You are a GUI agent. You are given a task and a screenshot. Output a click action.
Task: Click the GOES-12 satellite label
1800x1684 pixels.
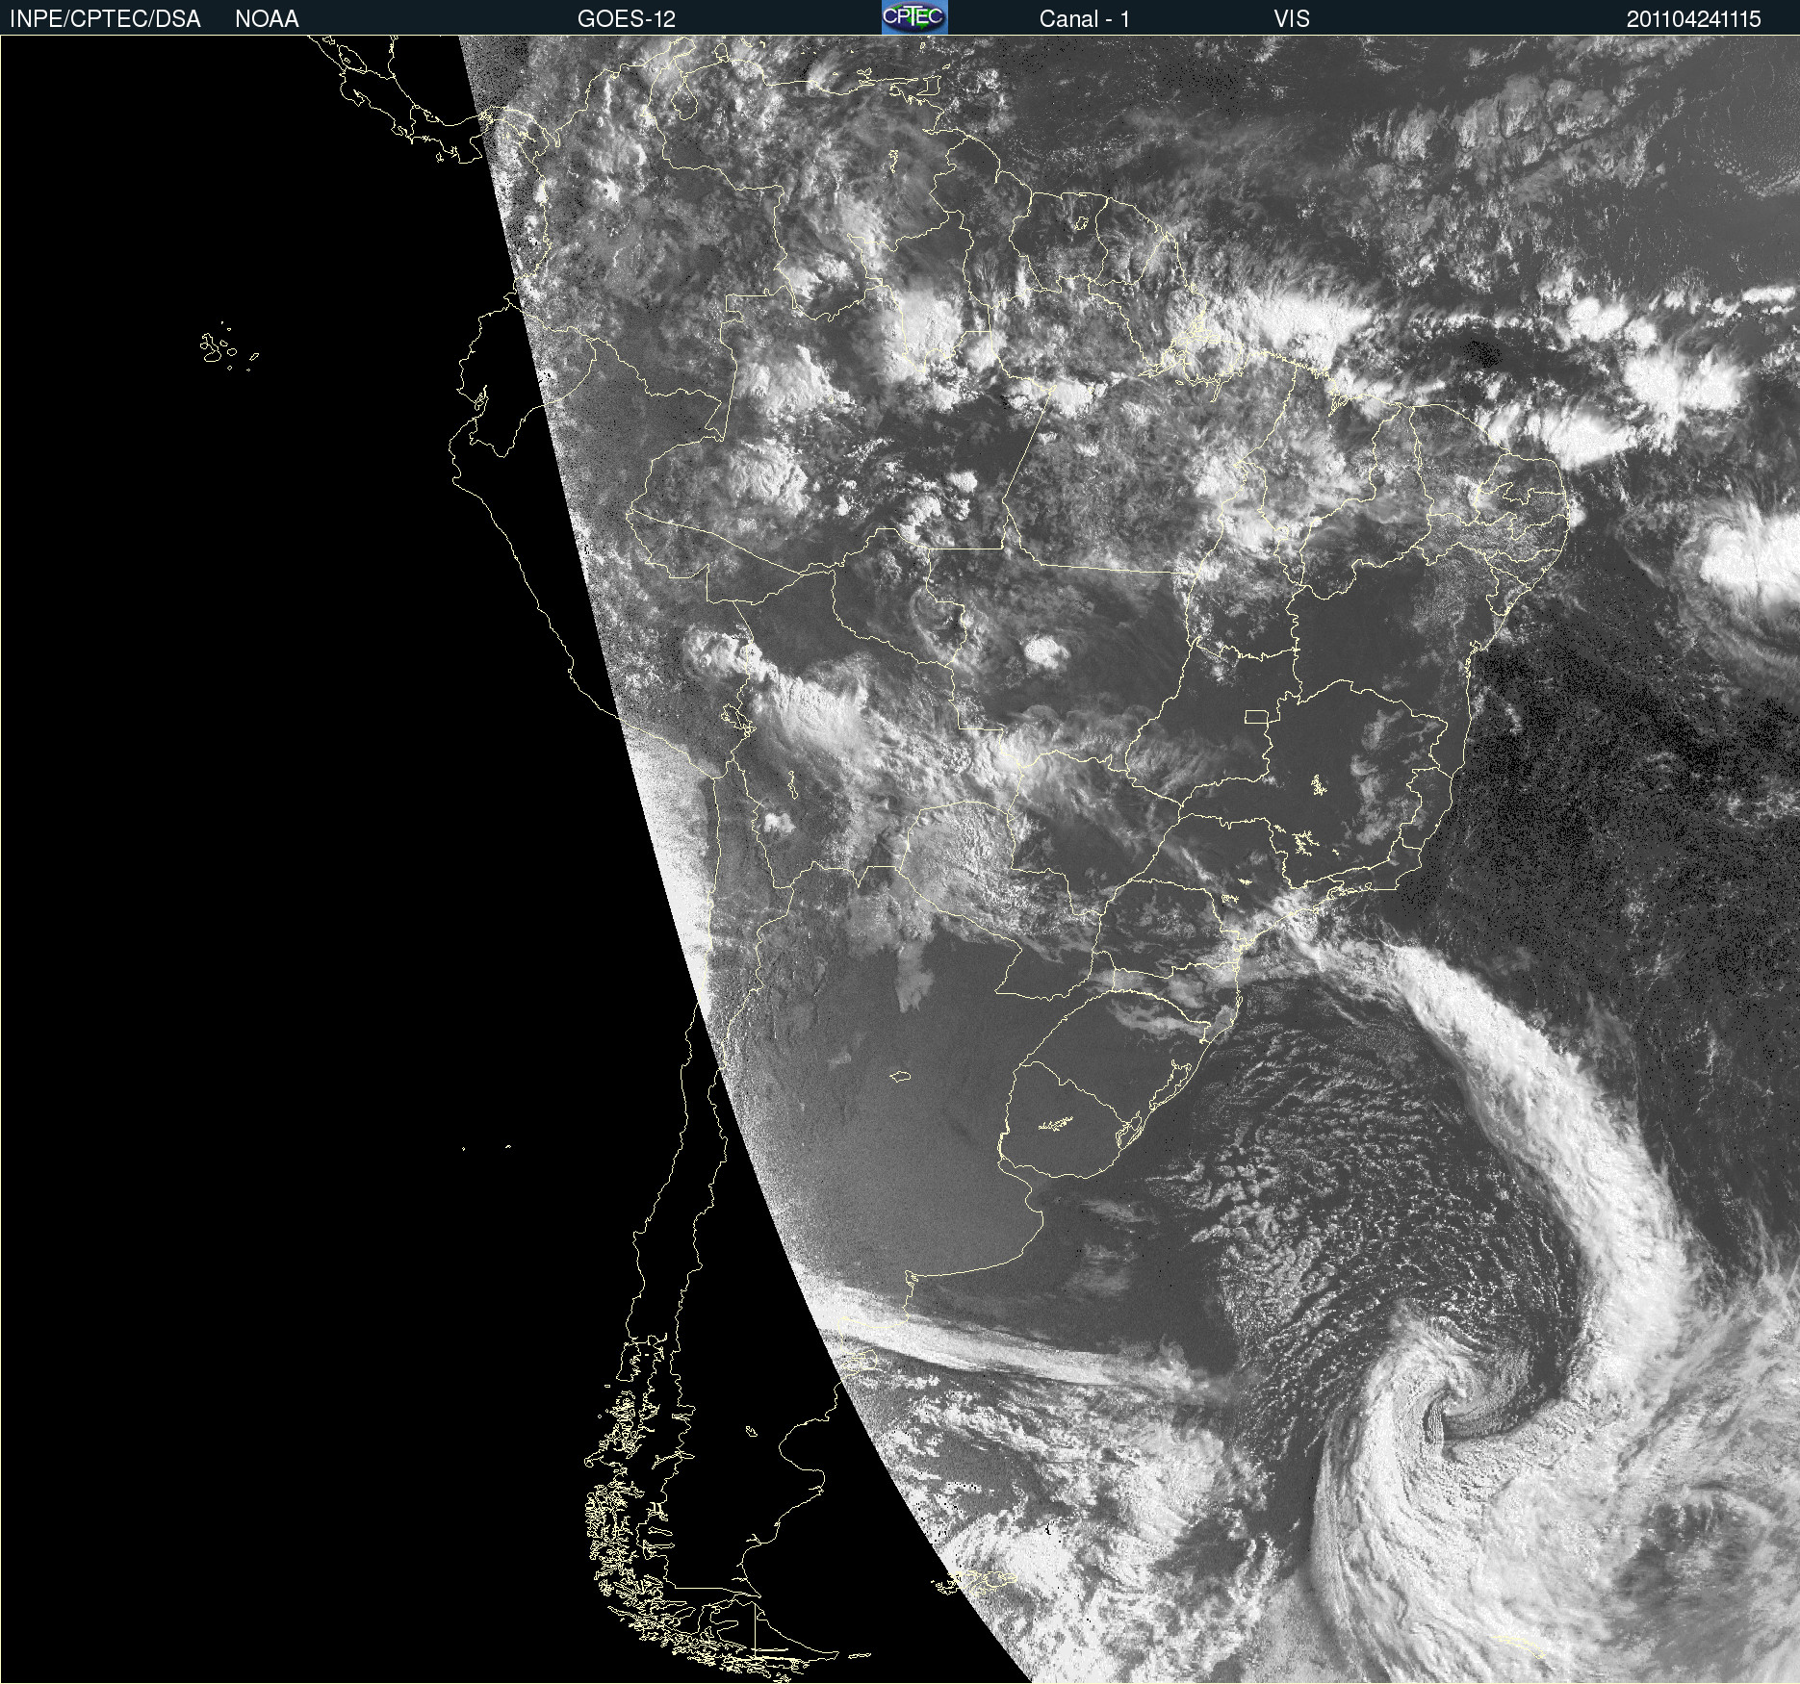tap(627, 19)
